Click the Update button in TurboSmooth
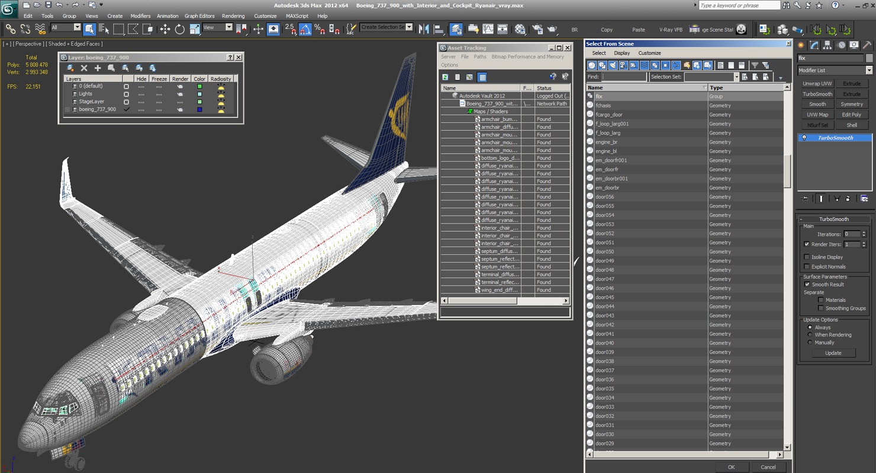876x473 pixels. (833, 353)
